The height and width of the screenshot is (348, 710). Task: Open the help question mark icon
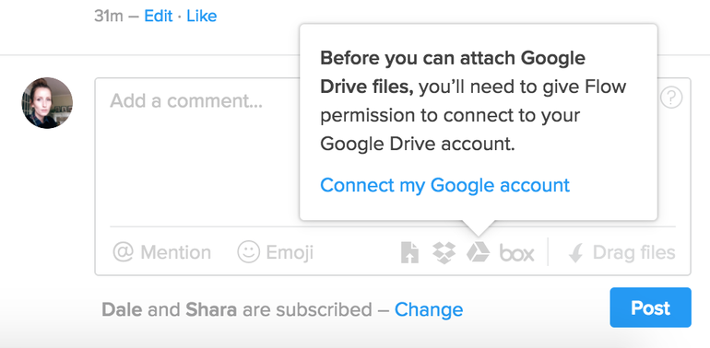tap(671, 98)
